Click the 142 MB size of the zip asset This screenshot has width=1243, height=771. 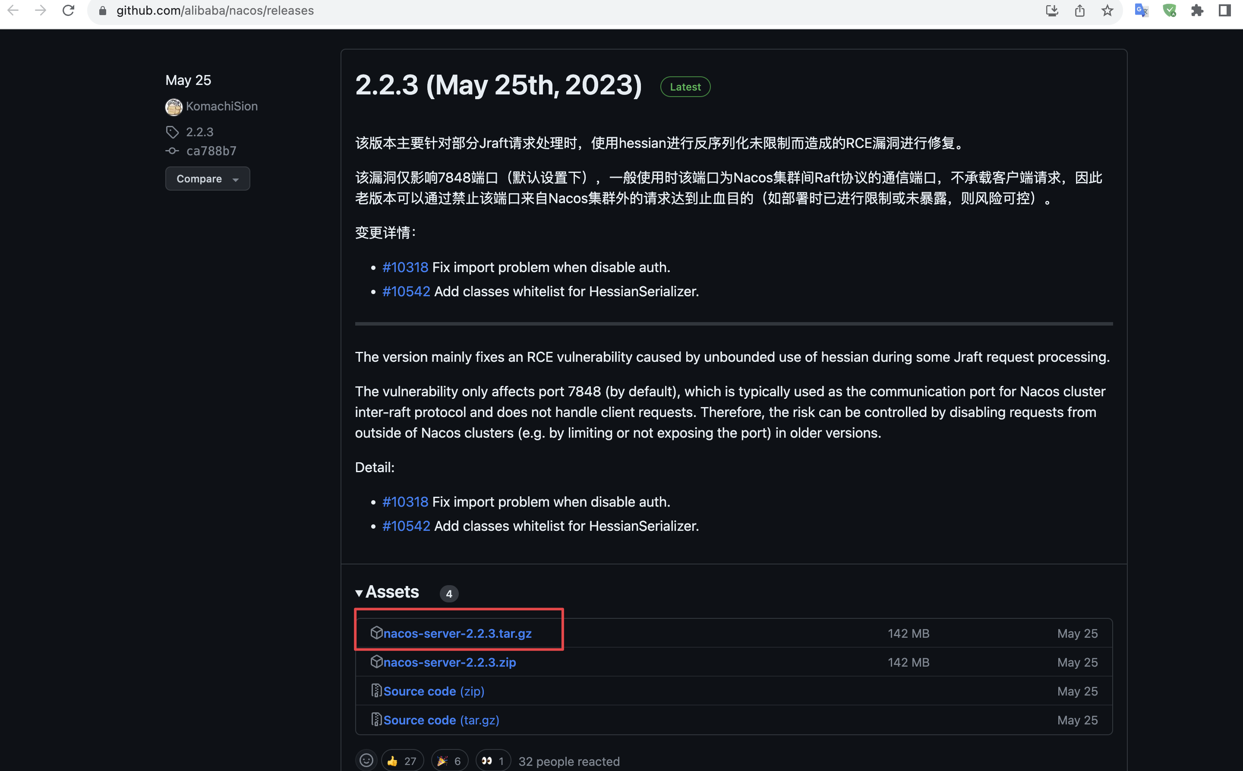[908, 662]
